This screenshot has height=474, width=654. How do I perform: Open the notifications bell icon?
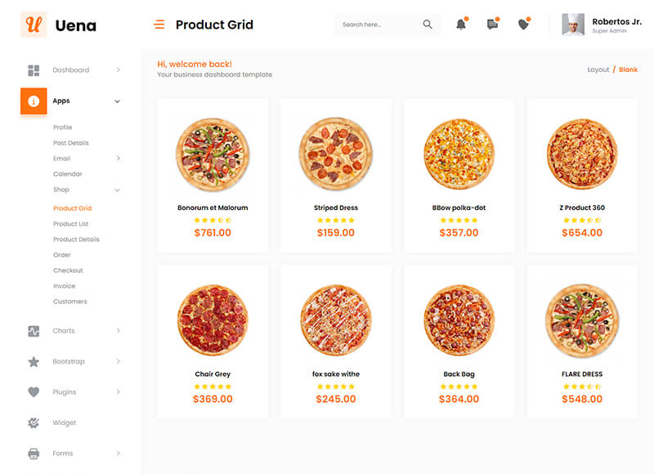(x=461, y=25)
